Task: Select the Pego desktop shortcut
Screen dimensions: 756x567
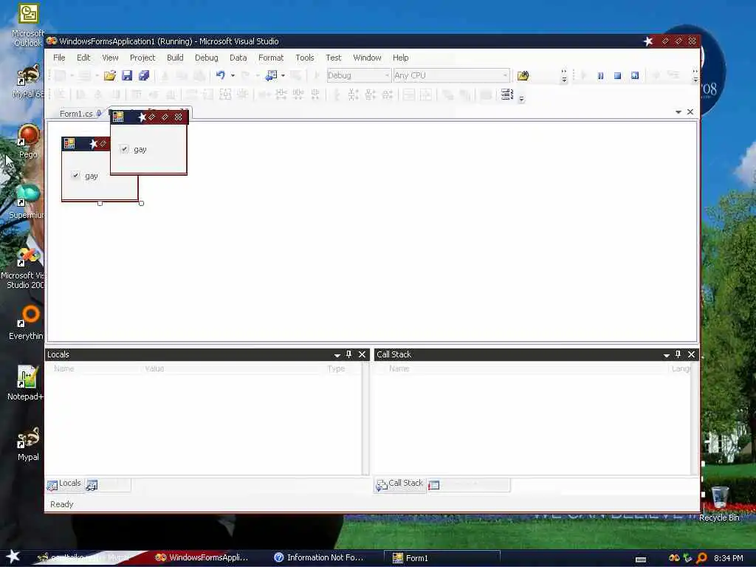Action: coord(28,141)
